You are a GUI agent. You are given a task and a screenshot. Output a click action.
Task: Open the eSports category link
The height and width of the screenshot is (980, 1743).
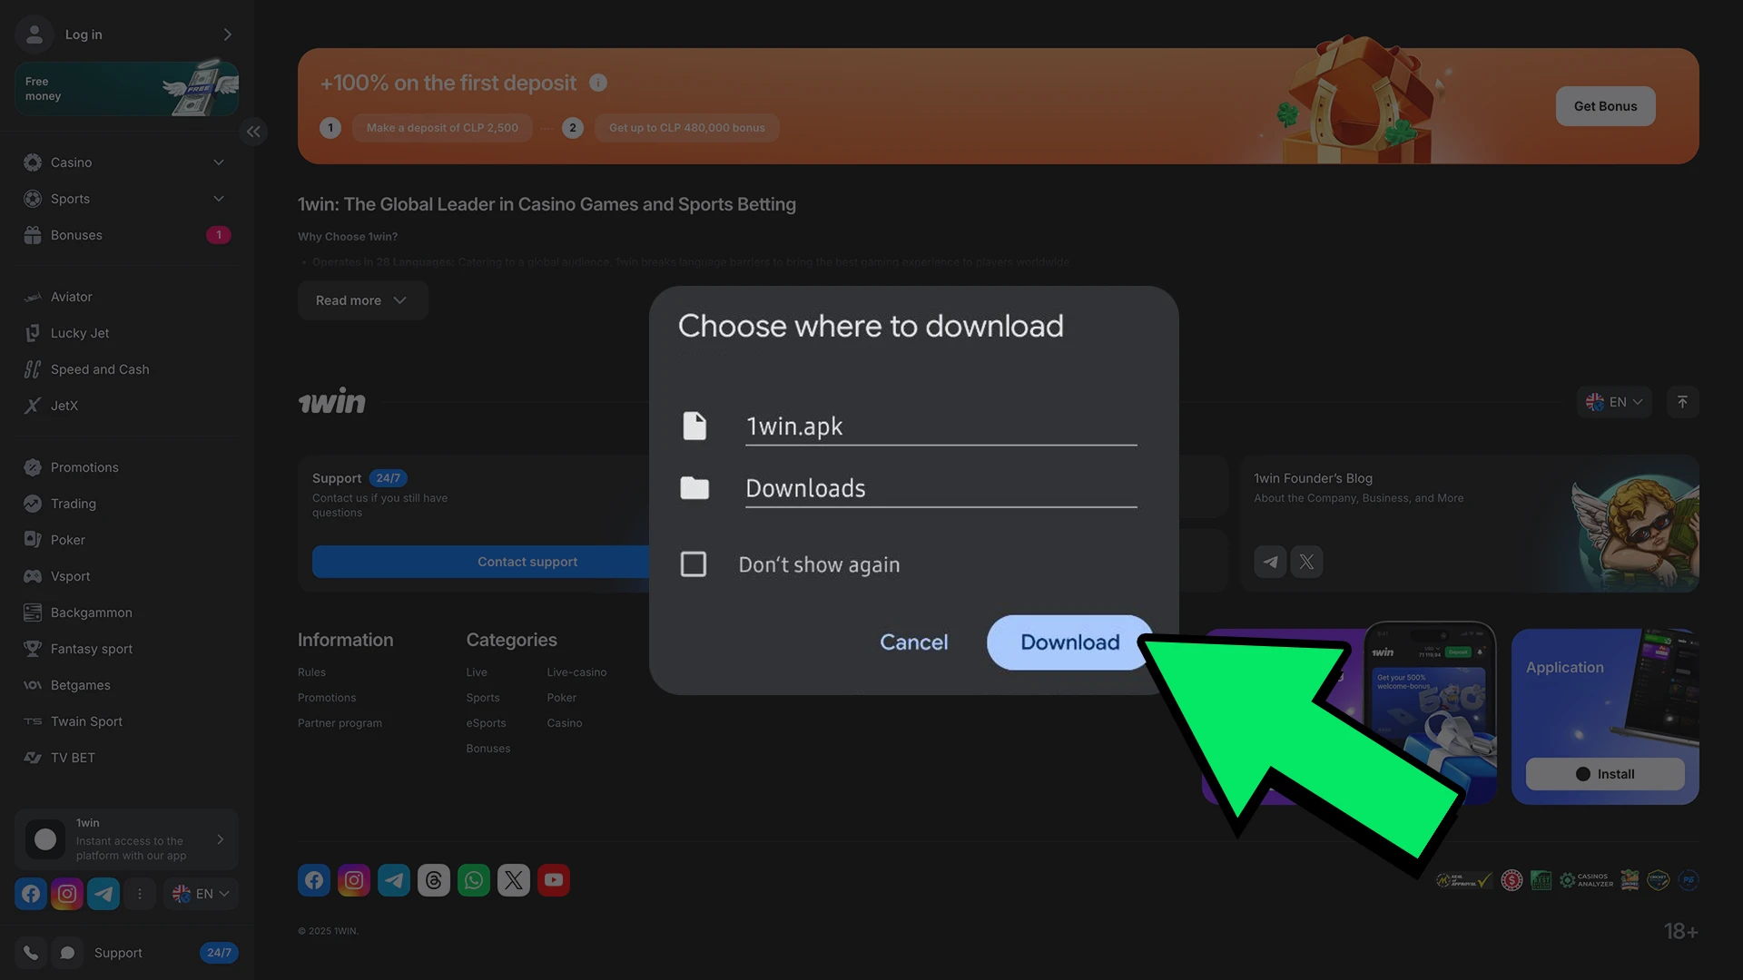(486, 723)
